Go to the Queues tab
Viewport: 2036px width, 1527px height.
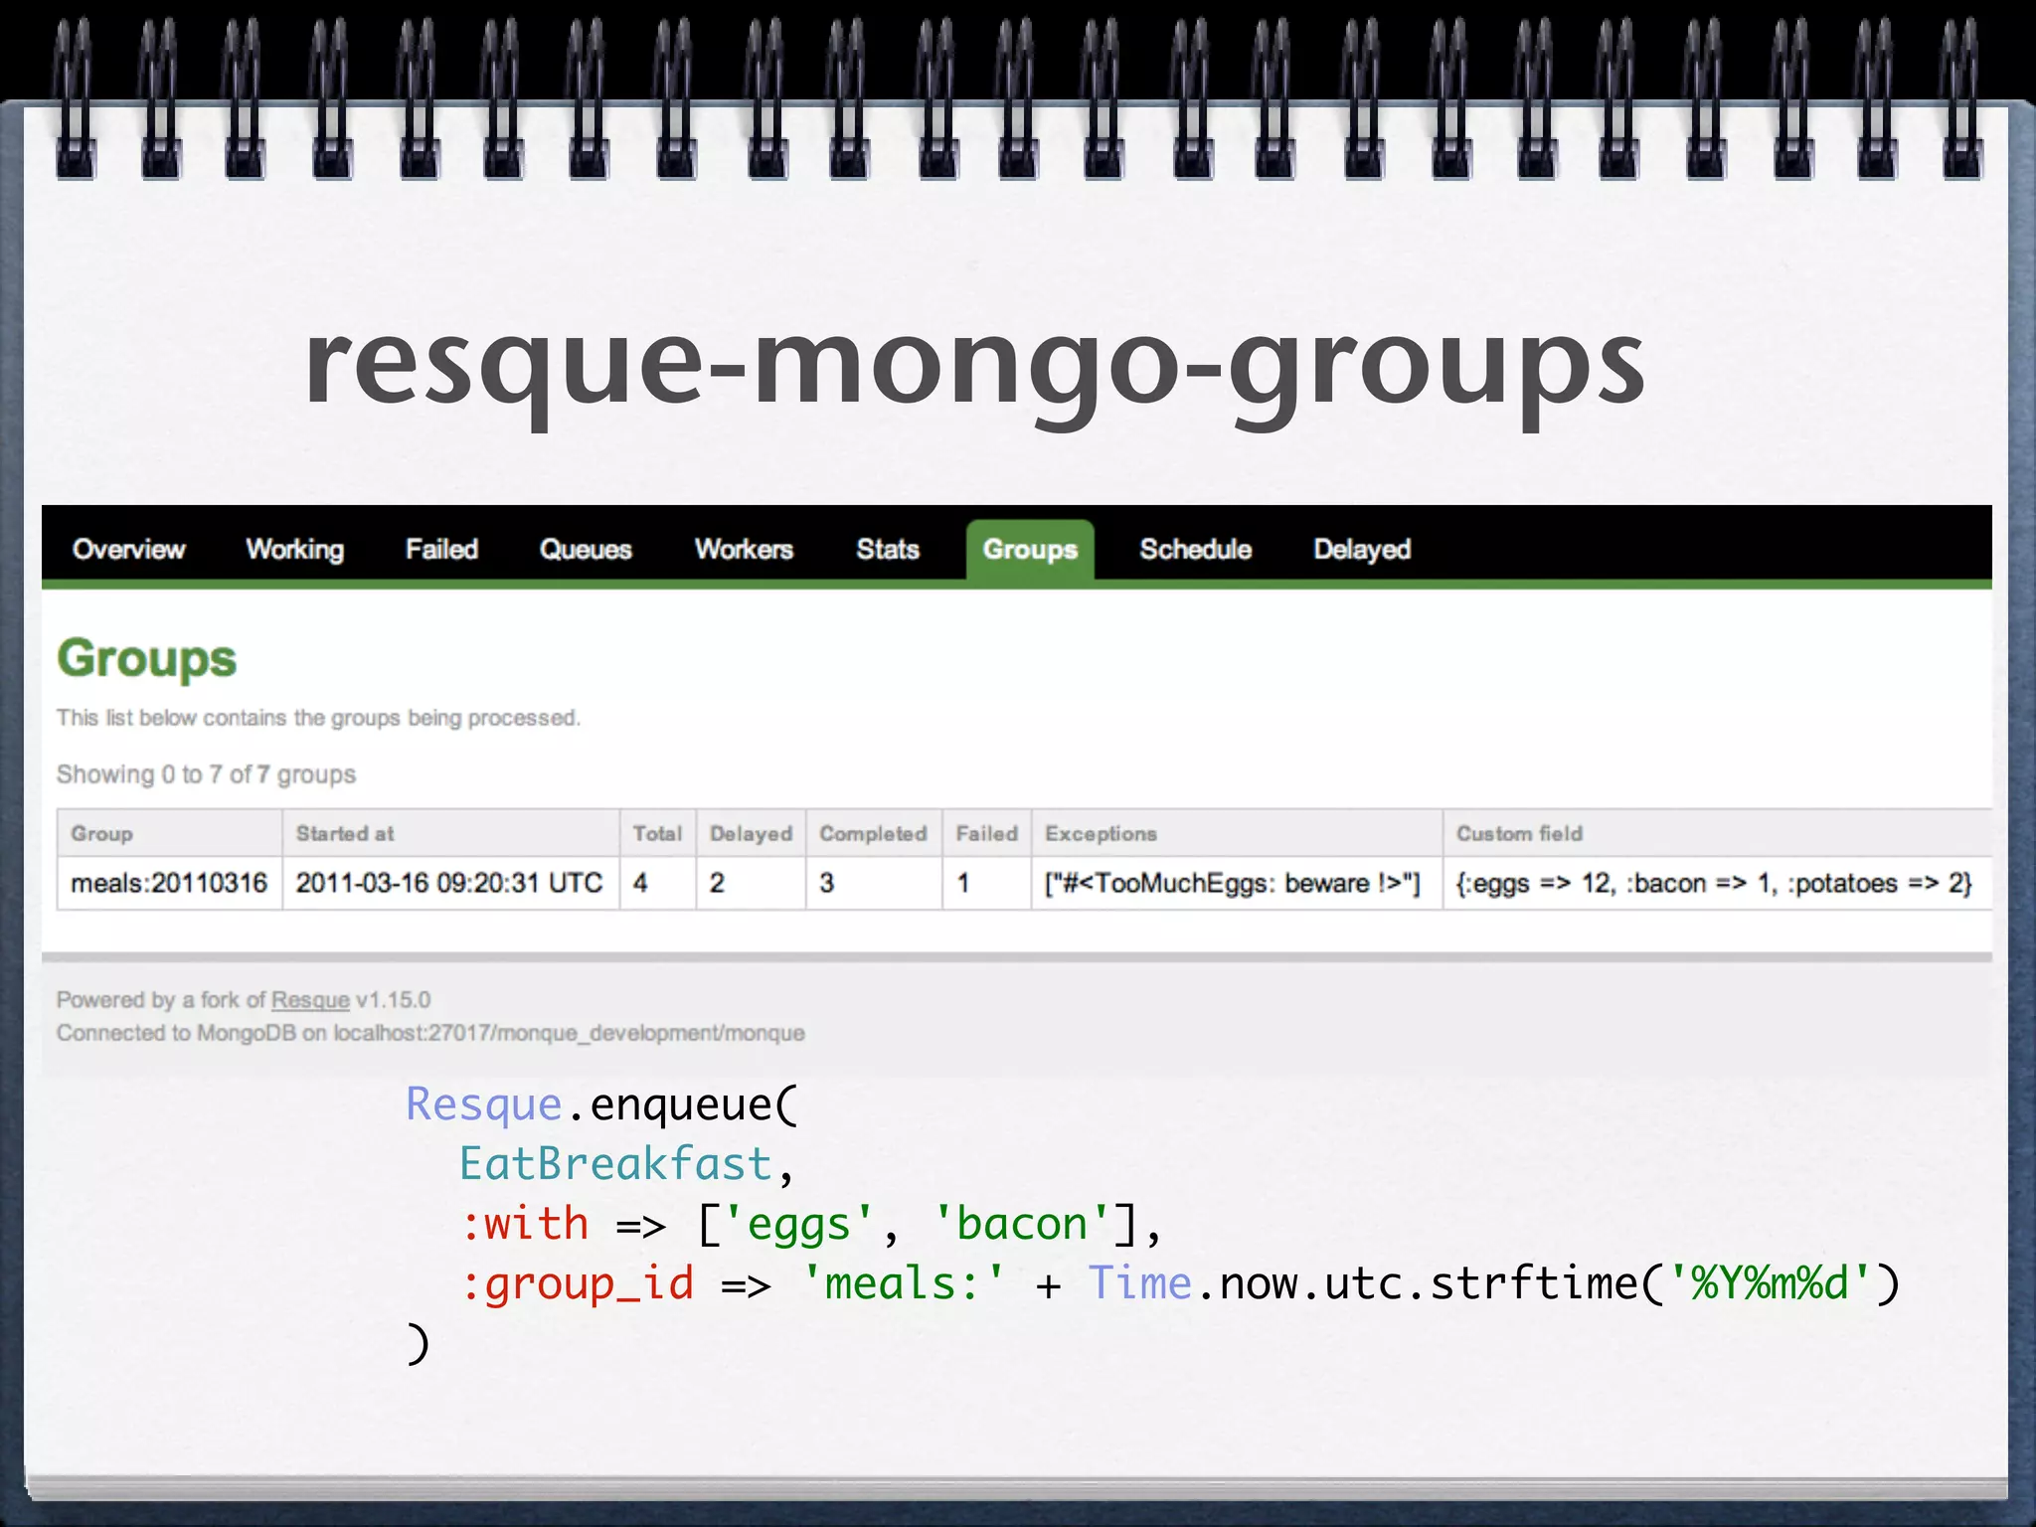point(586,549)
